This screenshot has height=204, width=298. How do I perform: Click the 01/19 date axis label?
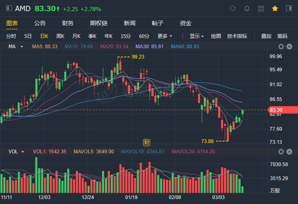[x=131, y=197]
